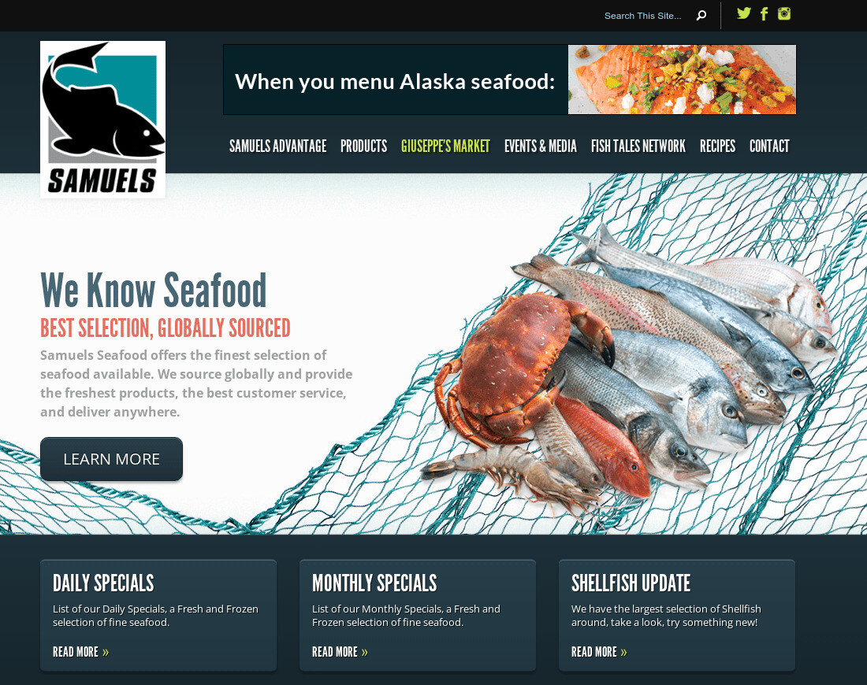This screenshot has height=685, width=867.
Task: Click the Search This Site field
Action: coord(642,16)
